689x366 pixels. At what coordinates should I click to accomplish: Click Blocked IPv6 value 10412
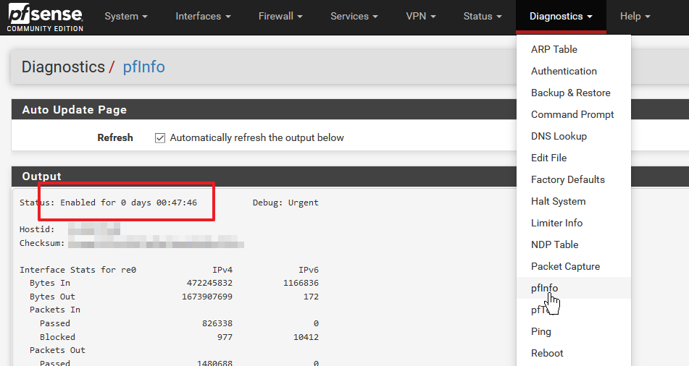pos(306,337)
